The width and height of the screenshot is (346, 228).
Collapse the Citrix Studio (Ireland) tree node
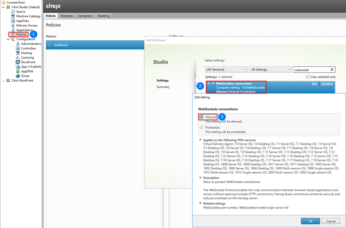click(x=3, y=7)
